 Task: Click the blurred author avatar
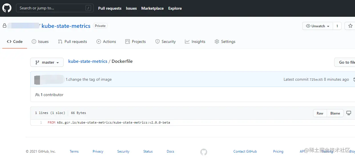tap(37, 80)
